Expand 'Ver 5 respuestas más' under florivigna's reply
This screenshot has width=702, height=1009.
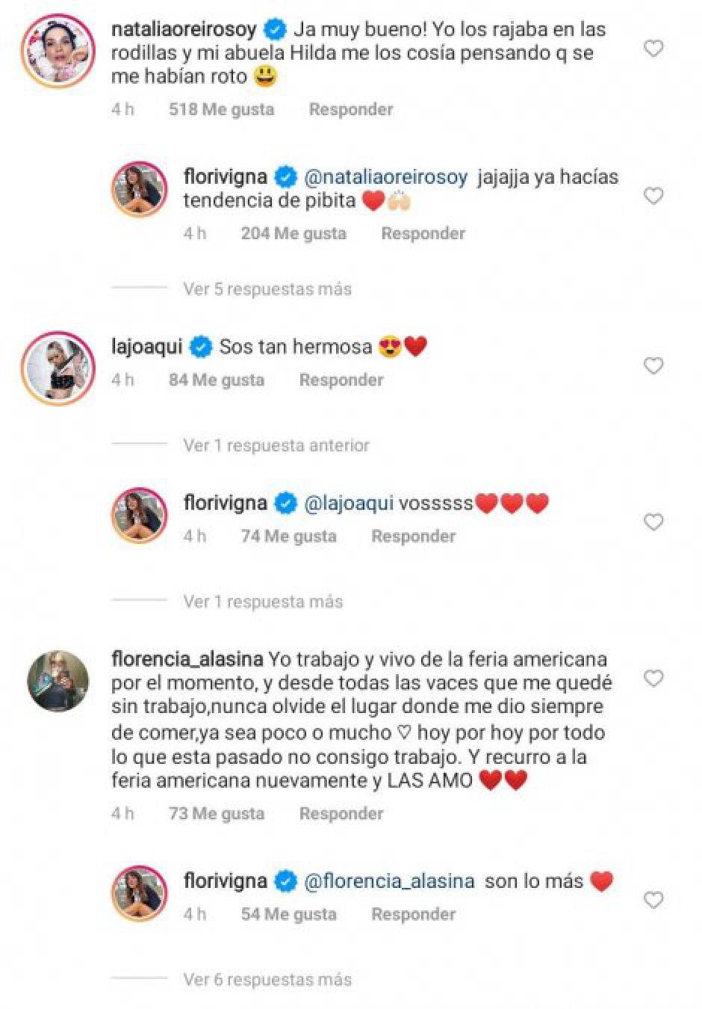tap(267, 288)
